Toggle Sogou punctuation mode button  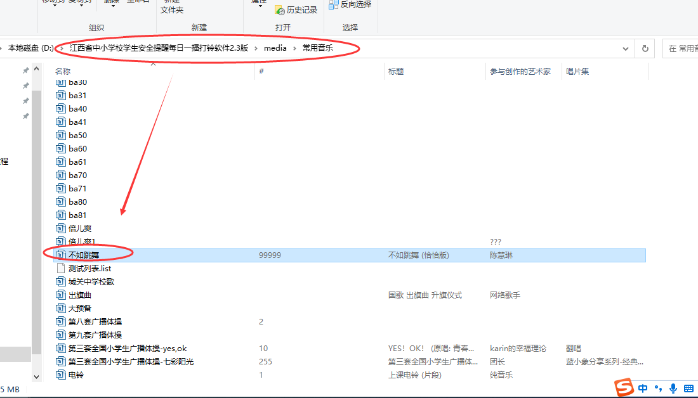tap(659, 388)
